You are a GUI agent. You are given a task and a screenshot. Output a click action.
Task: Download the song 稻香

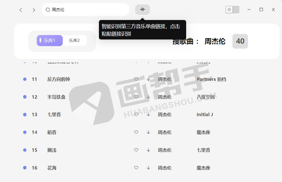[148, 132]
